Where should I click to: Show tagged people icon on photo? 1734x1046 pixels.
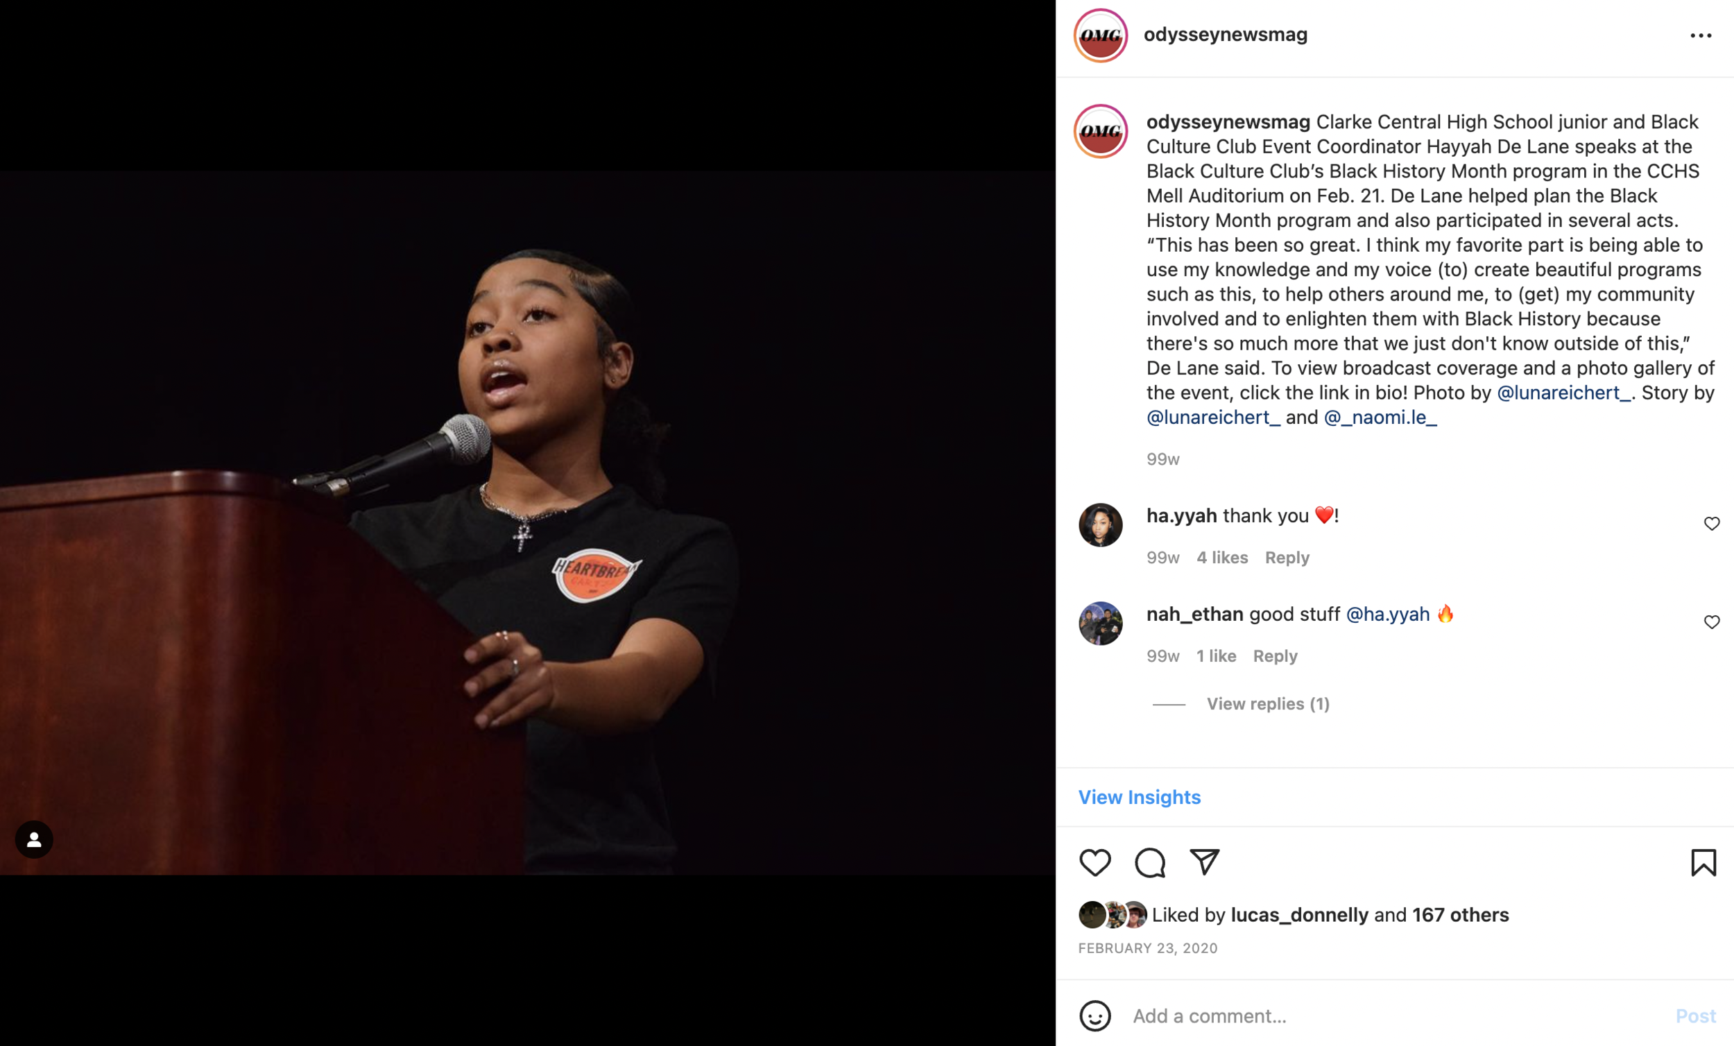click(x=34, y=839)
